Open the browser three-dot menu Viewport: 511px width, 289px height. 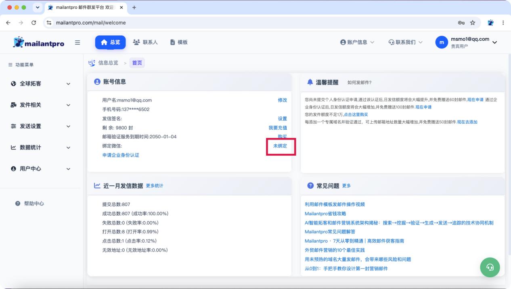tap(503, 23)
